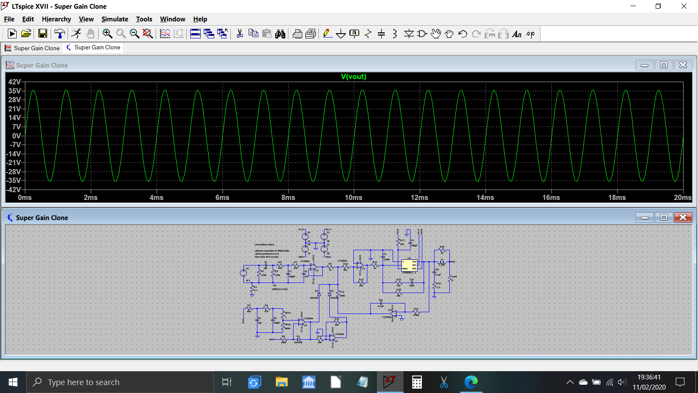698x393 pixels.
Task: Select the Label Net tool
Action: 355,34
